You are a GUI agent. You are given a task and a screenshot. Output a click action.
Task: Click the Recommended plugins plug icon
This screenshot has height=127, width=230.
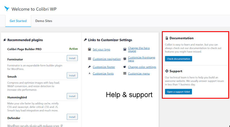[x=5, y=40]
